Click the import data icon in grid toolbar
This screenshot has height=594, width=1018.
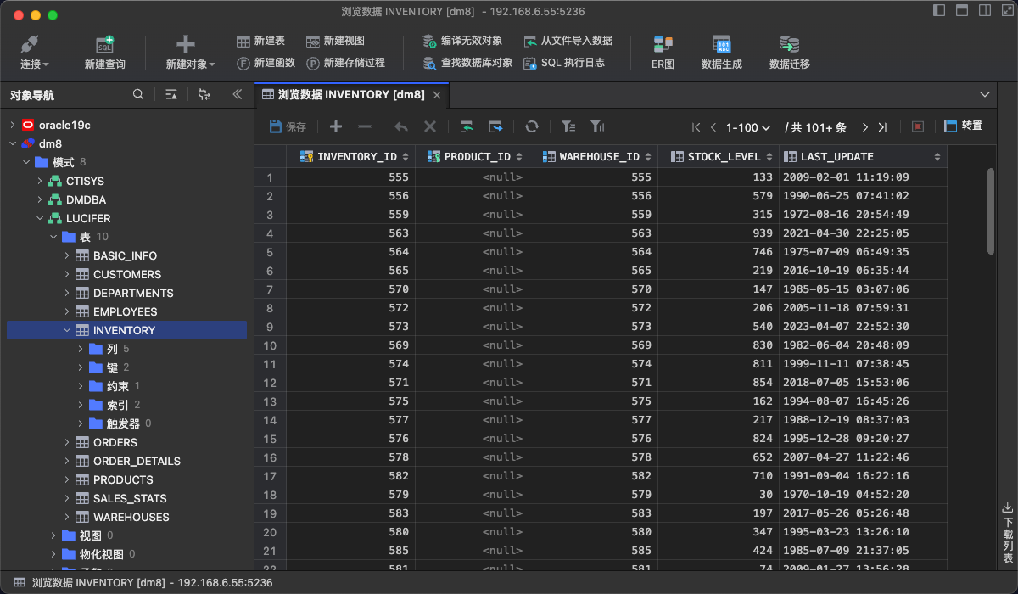(x=467, y=126)
